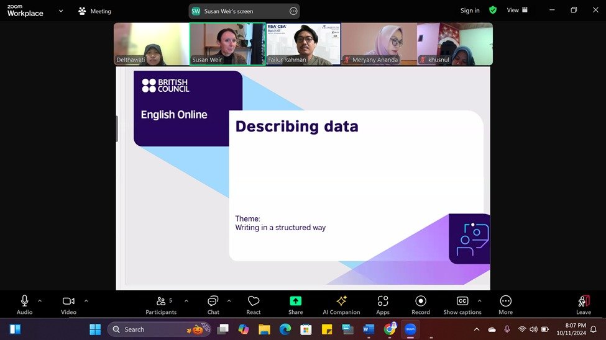Open File Explorer from taskbar
The height and width of the screenshot is (340, 606).
point(264,329)
